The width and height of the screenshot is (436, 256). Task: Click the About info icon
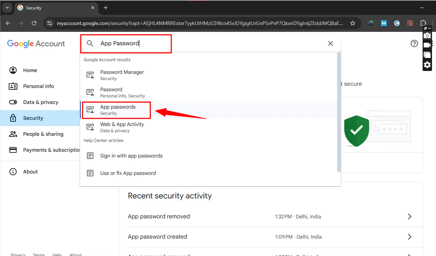pos(13,172)
